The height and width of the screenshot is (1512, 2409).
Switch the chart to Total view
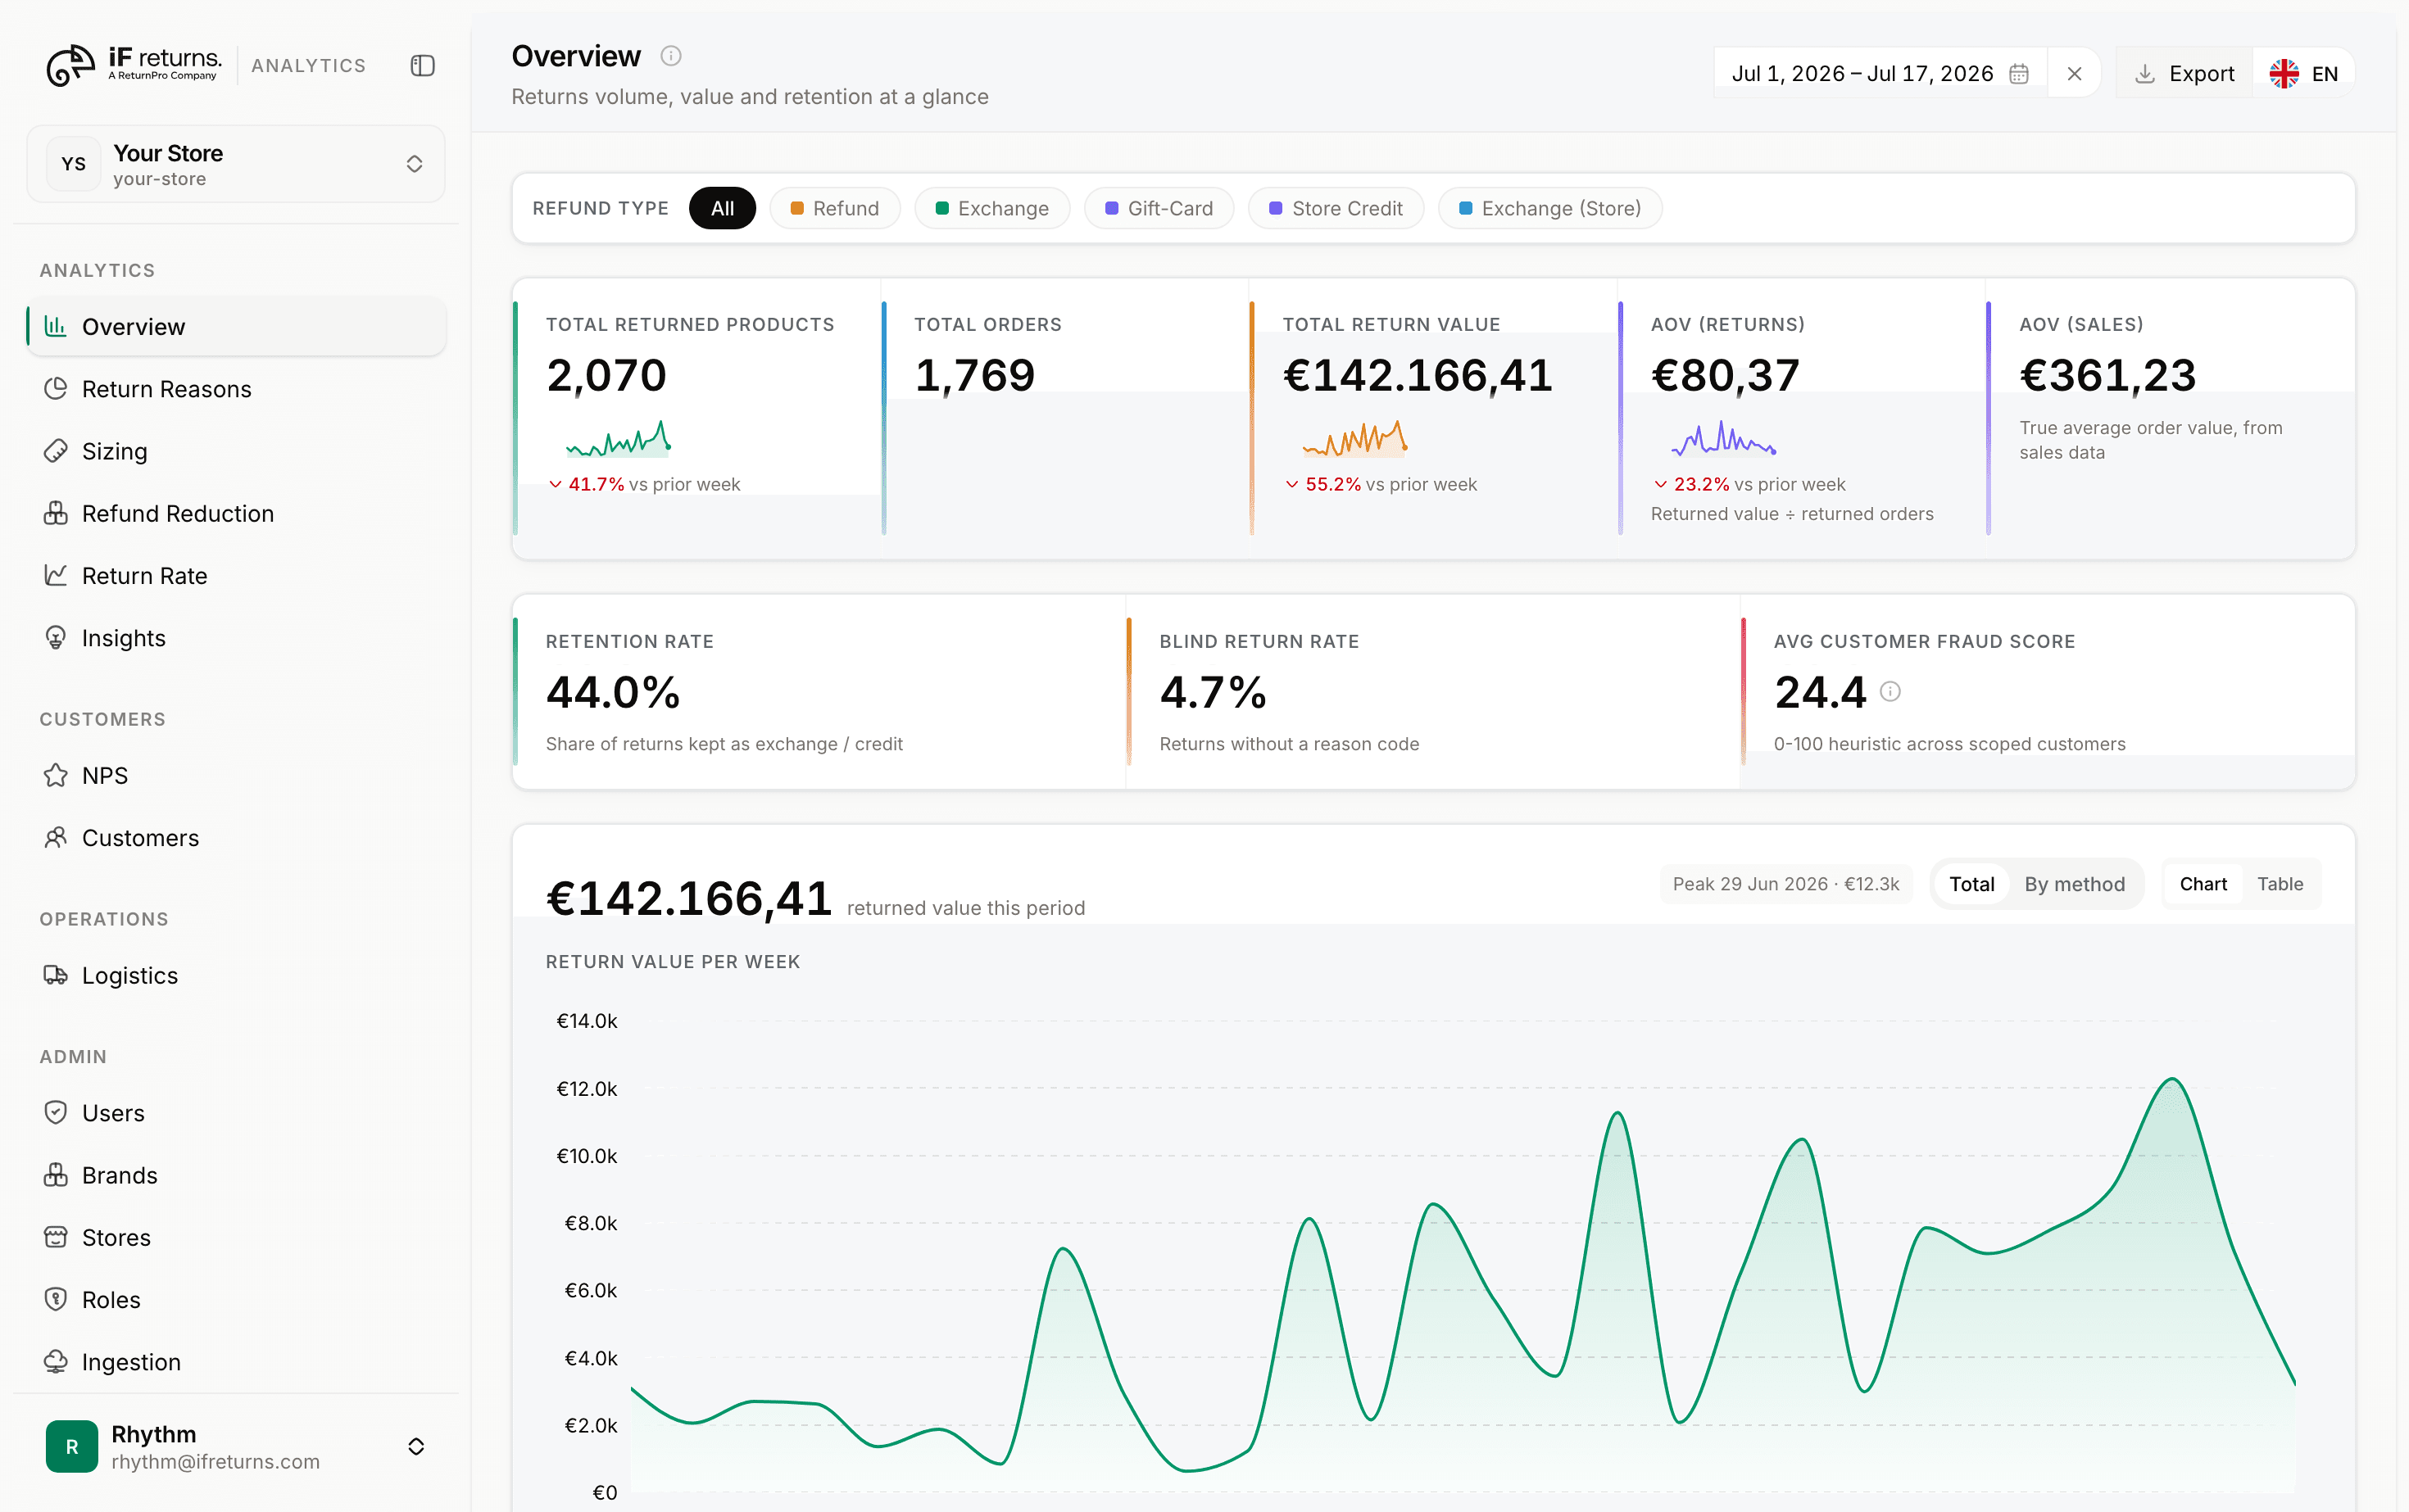click(x=1971, y=884)
